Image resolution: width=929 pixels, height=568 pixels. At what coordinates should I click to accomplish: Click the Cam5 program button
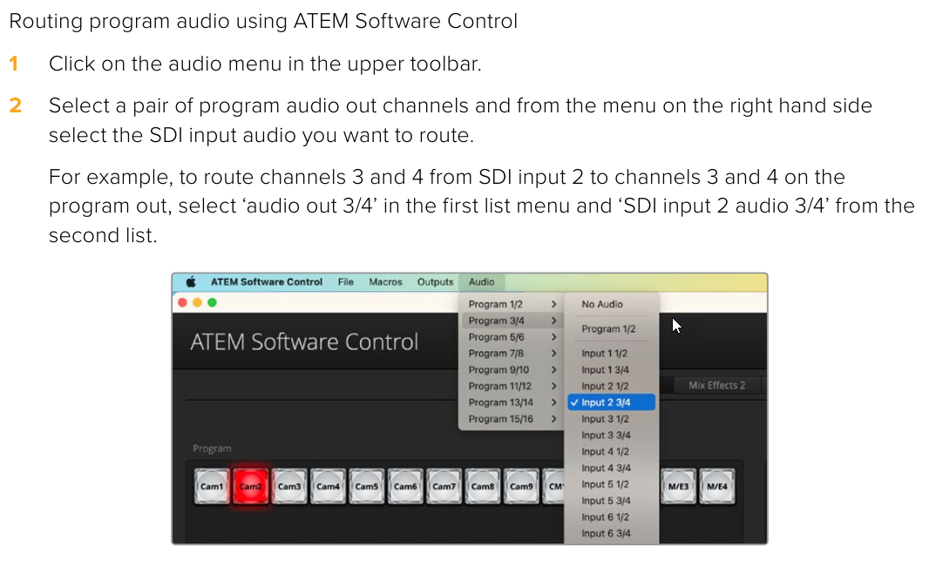[x=366, y=486]
